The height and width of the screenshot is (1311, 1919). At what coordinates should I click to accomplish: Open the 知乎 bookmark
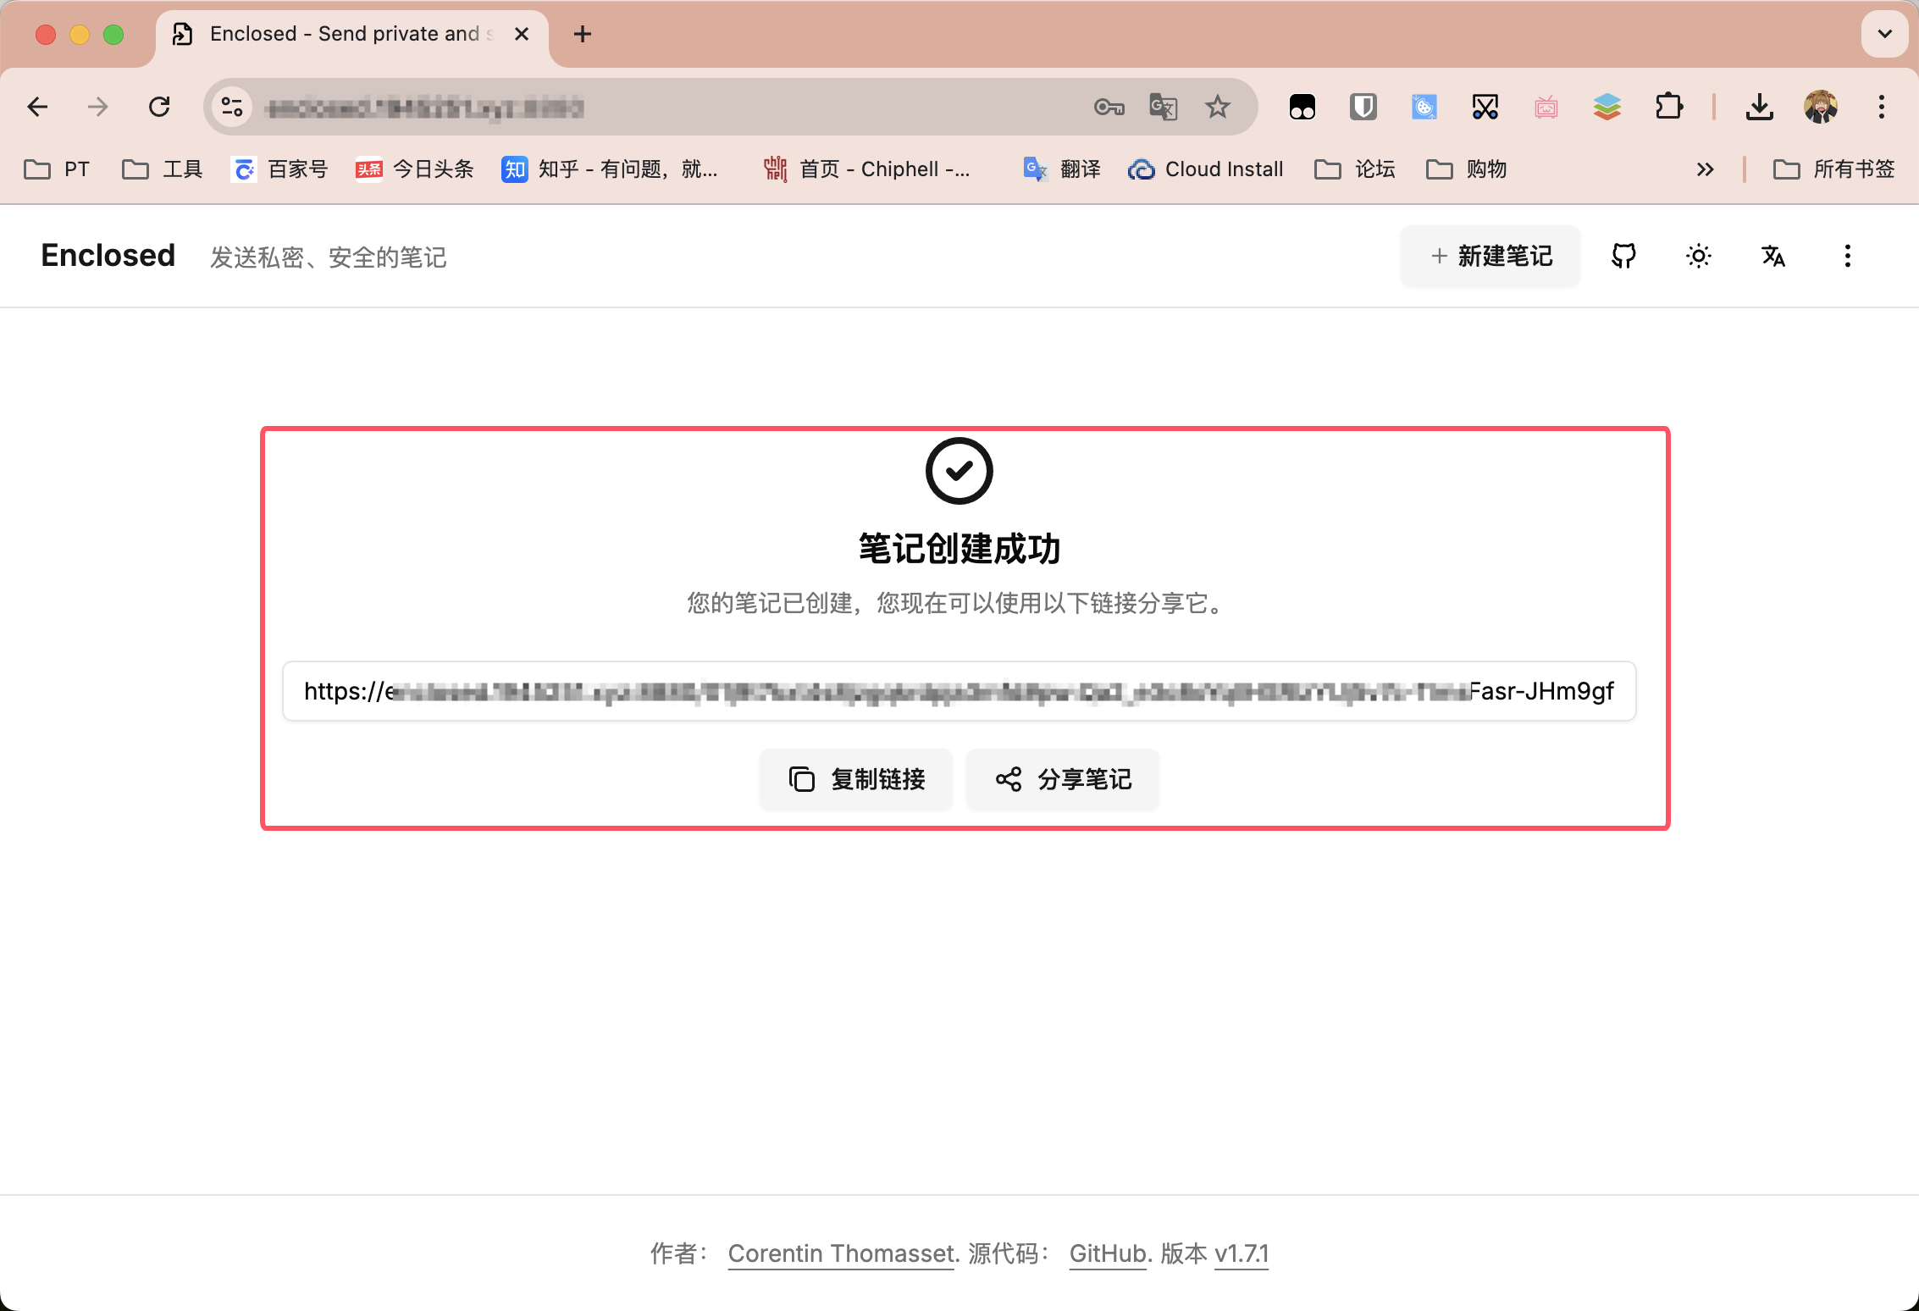(x=610, y=169)
